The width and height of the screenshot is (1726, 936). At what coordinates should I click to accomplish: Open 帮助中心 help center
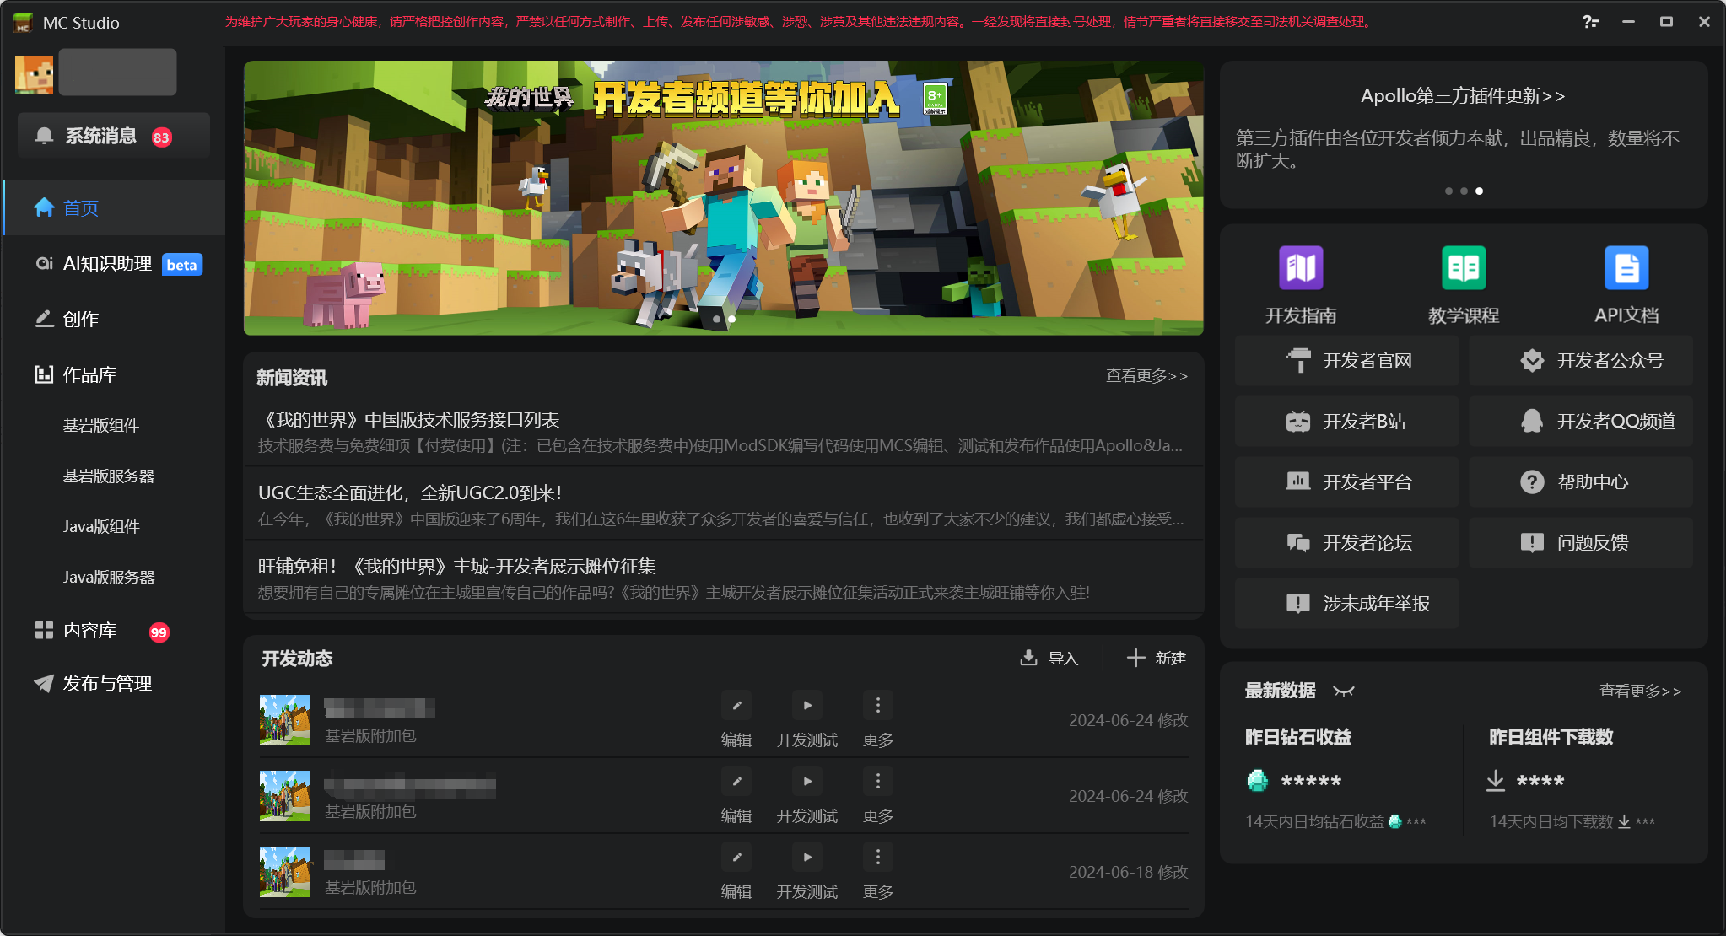pyautogui.click(x=1581, y=482)
